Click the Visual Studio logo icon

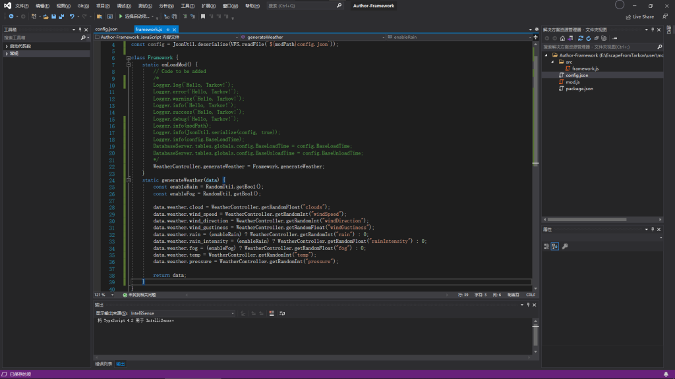point(7,5)
